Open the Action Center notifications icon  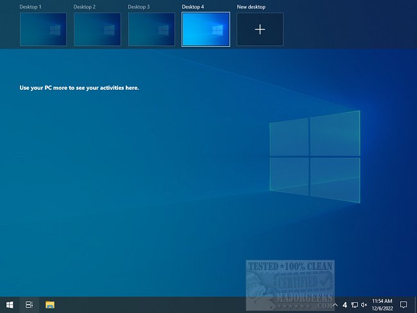[x=404, y=305]
